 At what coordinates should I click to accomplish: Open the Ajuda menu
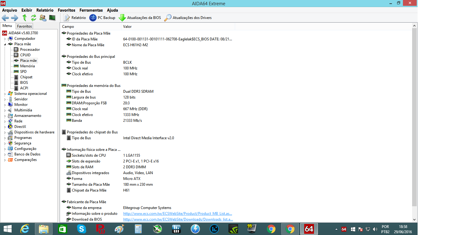pos(112,10)
